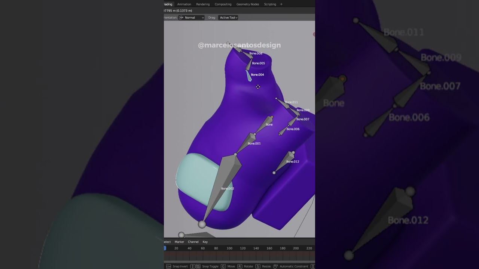Click the S key icon beside Resize

258,266
